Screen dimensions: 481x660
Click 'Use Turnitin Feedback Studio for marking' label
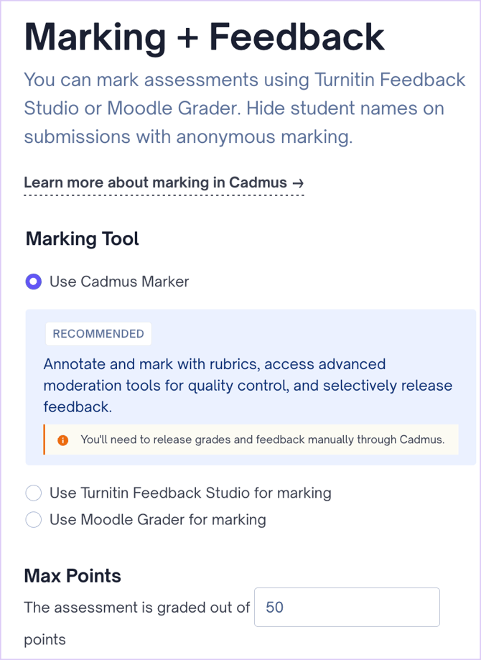pos(190,493)
